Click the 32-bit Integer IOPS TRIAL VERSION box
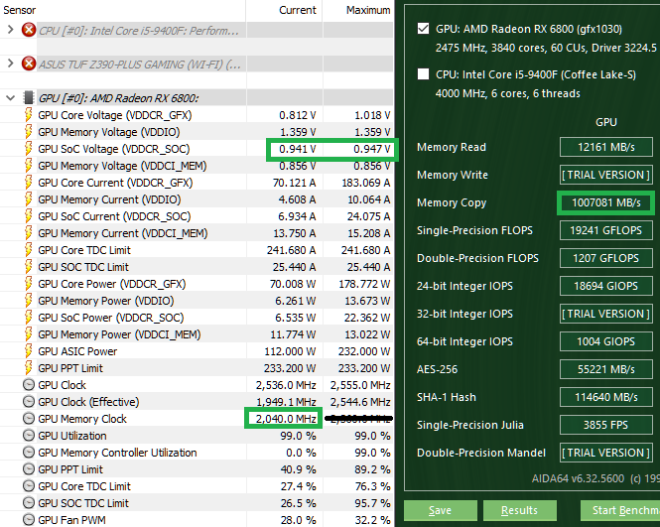 point(606,314)
